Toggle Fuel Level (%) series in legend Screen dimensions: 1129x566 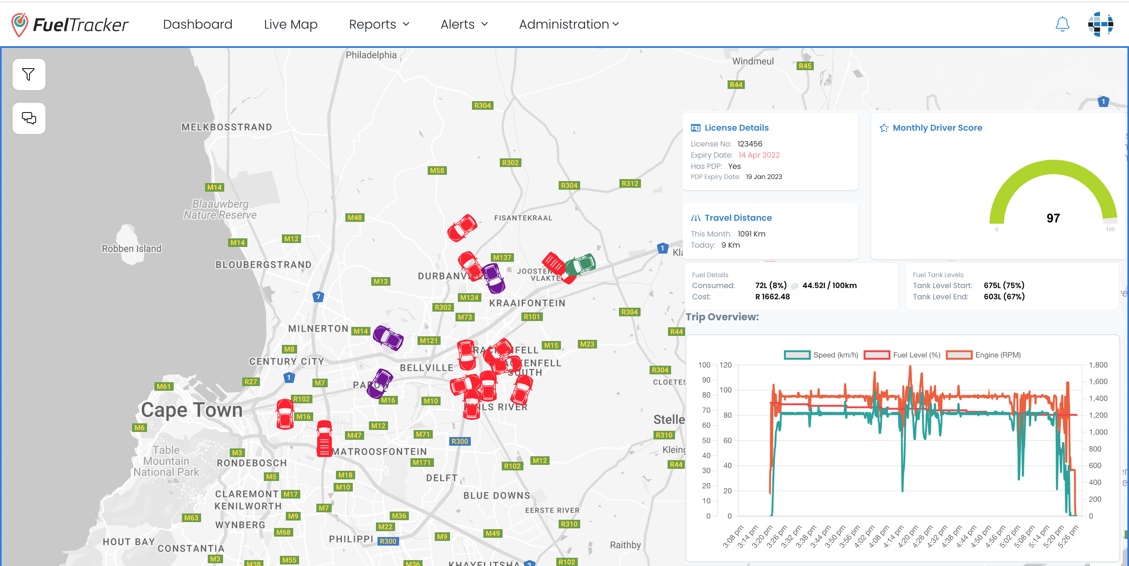[x=902, y=355]
